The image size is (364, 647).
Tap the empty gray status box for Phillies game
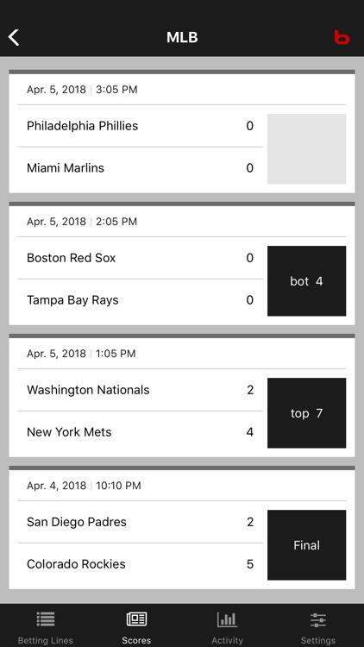[x=306, y=149]
